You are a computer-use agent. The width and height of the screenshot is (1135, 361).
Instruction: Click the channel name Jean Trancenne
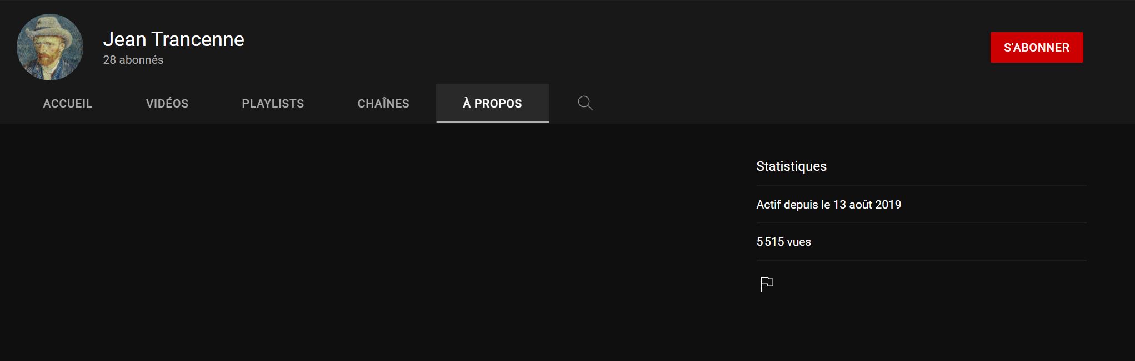pos(173,39)
